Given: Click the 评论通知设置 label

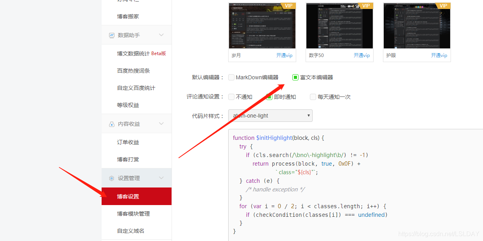Looking at the screenshot, I should (205, 97).
